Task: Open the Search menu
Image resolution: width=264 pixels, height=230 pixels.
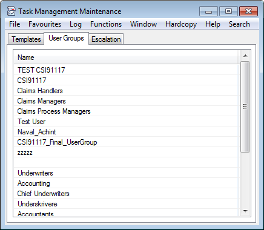Action: (239, 24)
